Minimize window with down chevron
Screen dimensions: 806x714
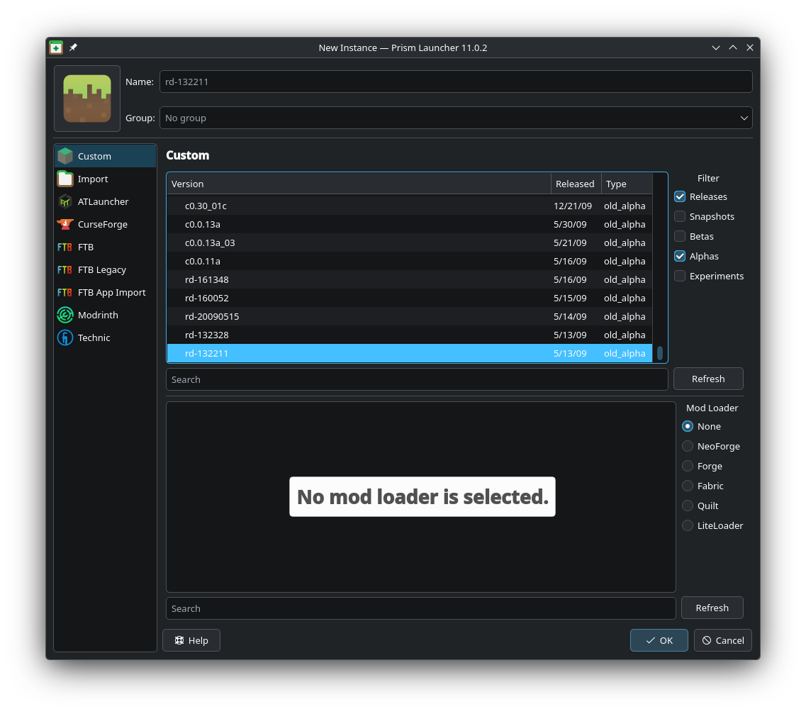pyautogui.click(x=715, y=48)
